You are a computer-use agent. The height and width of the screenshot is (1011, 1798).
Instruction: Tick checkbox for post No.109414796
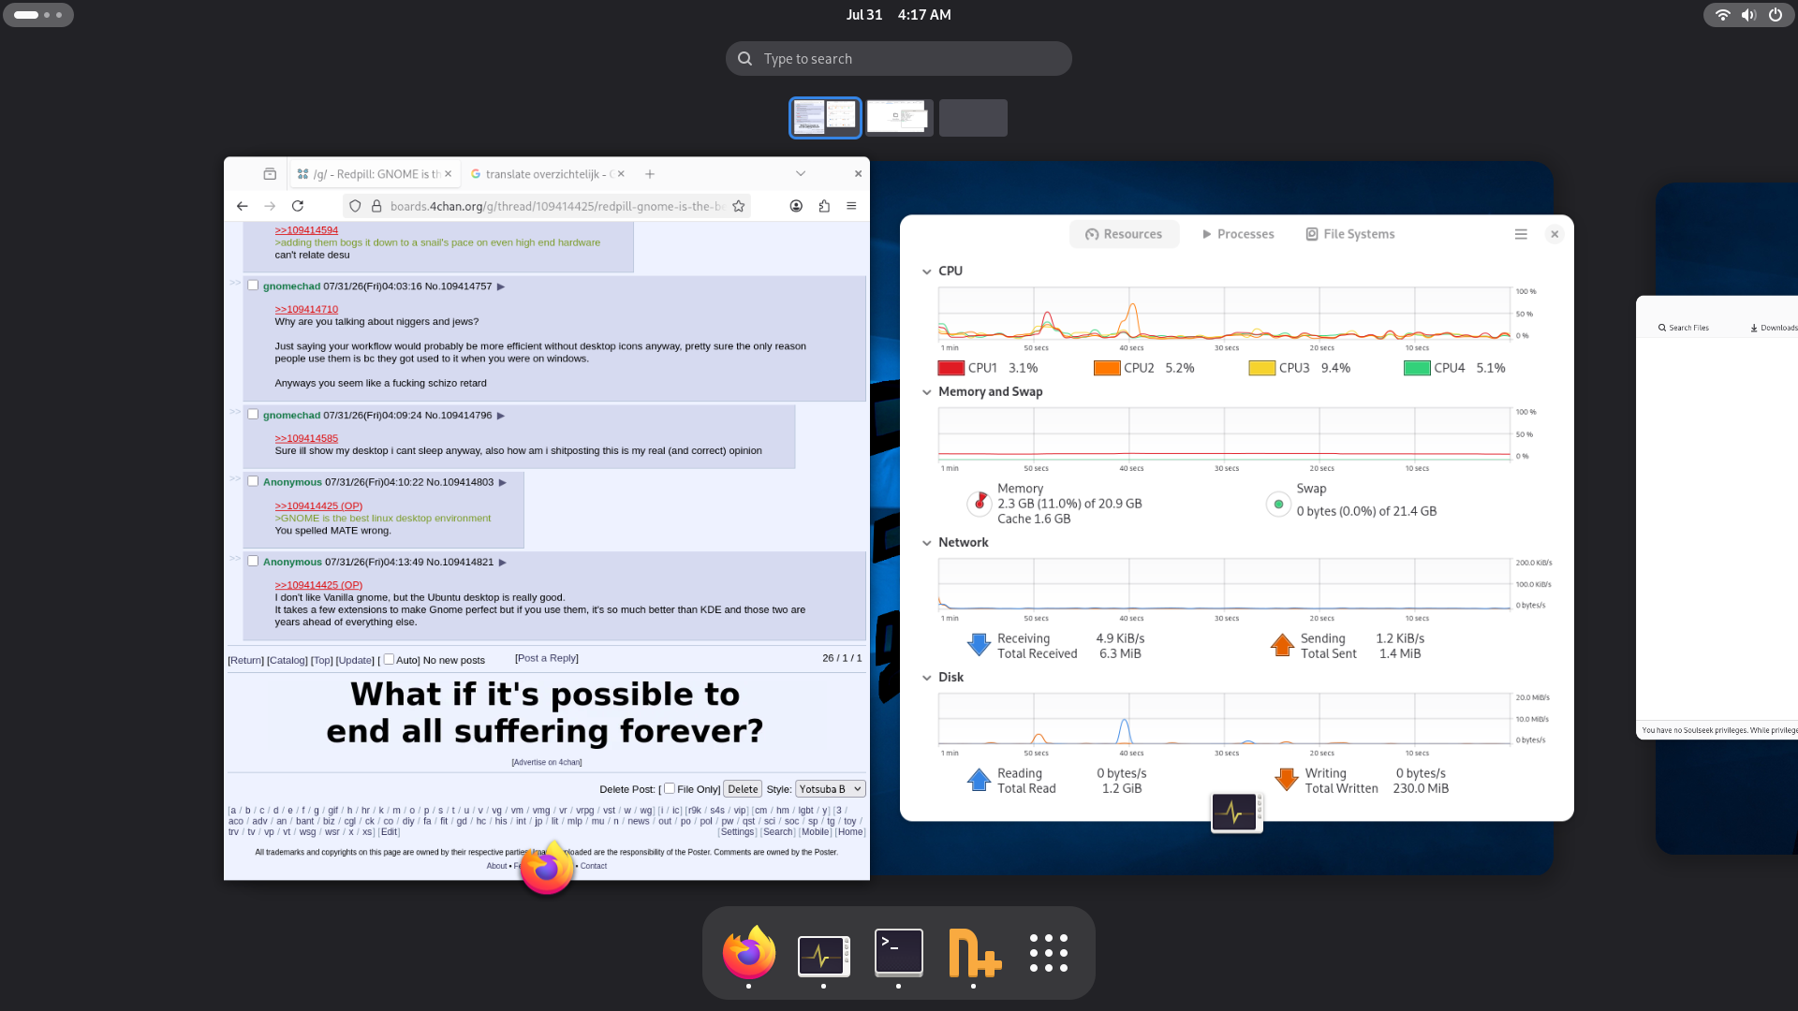[253, 415]
